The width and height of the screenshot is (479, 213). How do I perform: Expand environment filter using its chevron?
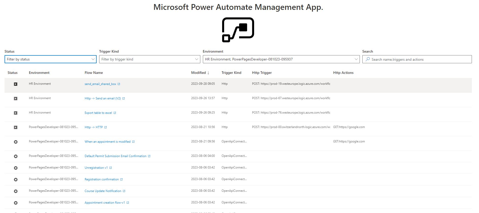tap(356, 59)
